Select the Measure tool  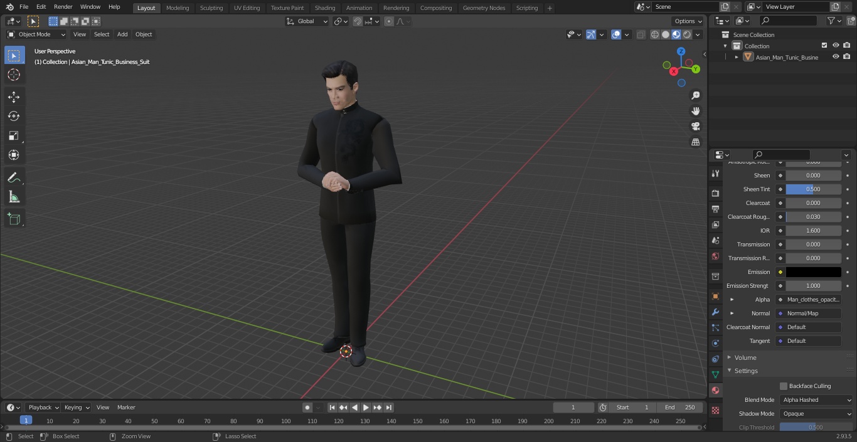pos(14,197)
